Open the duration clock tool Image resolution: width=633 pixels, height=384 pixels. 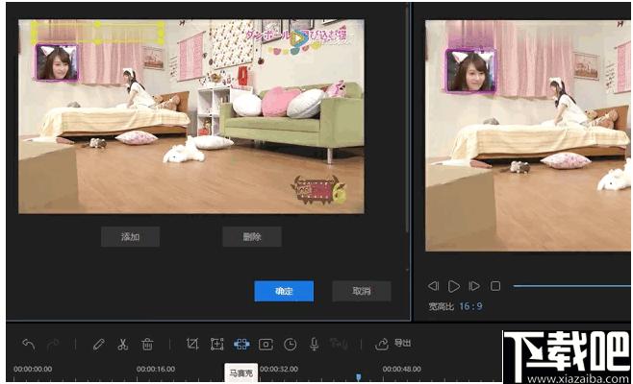click(291, 344)
